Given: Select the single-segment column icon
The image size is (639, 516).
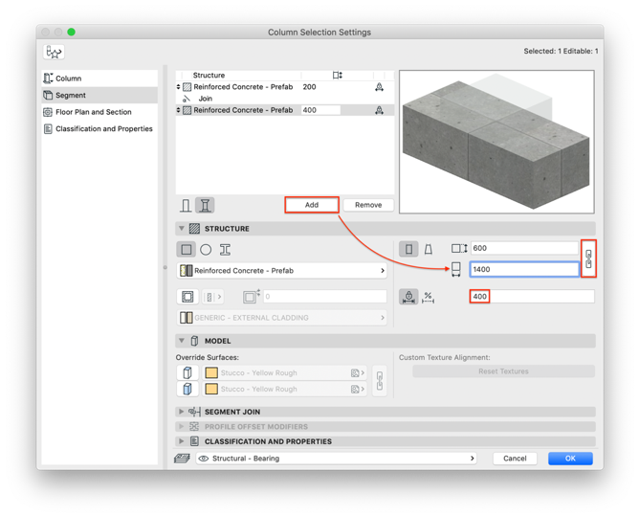Looking at the screenshot, I should tap(186, 205).
